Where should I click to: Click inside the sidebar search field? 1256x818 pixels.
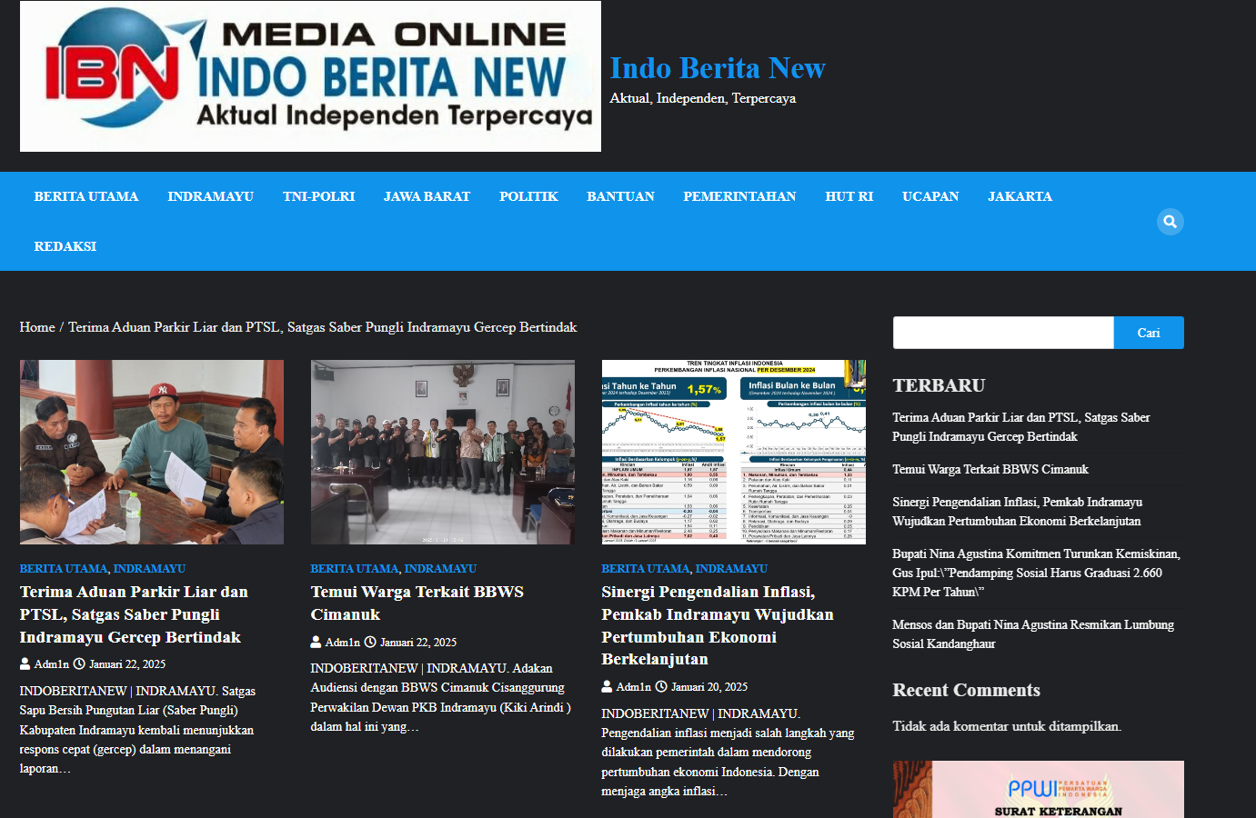point(1002,333)
